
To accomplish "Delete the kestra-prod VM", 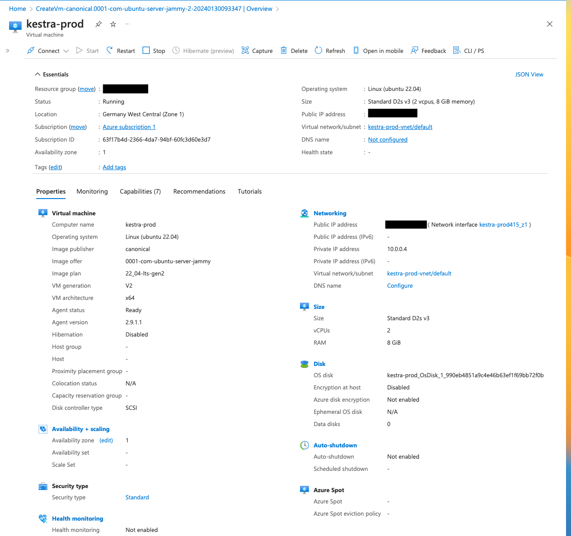I will 293,51.
